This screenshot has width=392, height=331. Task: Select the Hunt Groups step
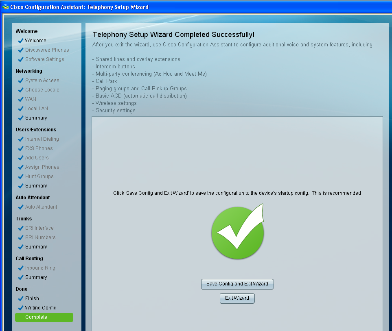[39, 176]
